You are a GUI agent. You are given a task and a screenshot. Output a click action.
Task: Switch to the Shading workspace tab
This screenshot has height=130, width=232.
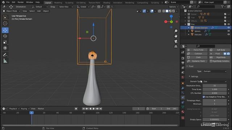pyautogui.click(x=106, y=3)
